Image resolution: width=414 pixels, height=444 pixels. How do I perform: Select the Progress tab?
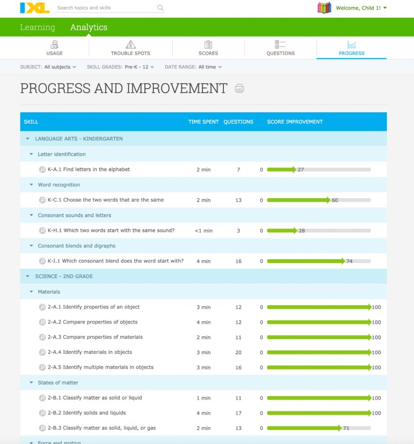coord(352,48)
